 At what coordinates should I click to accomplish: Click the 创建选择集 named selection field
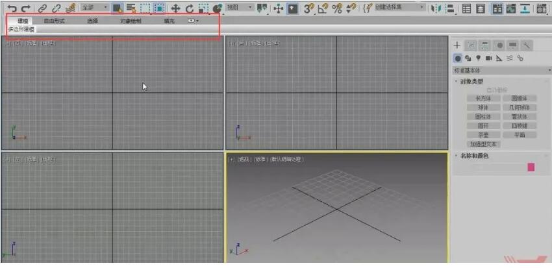click(x=396, y=8)
